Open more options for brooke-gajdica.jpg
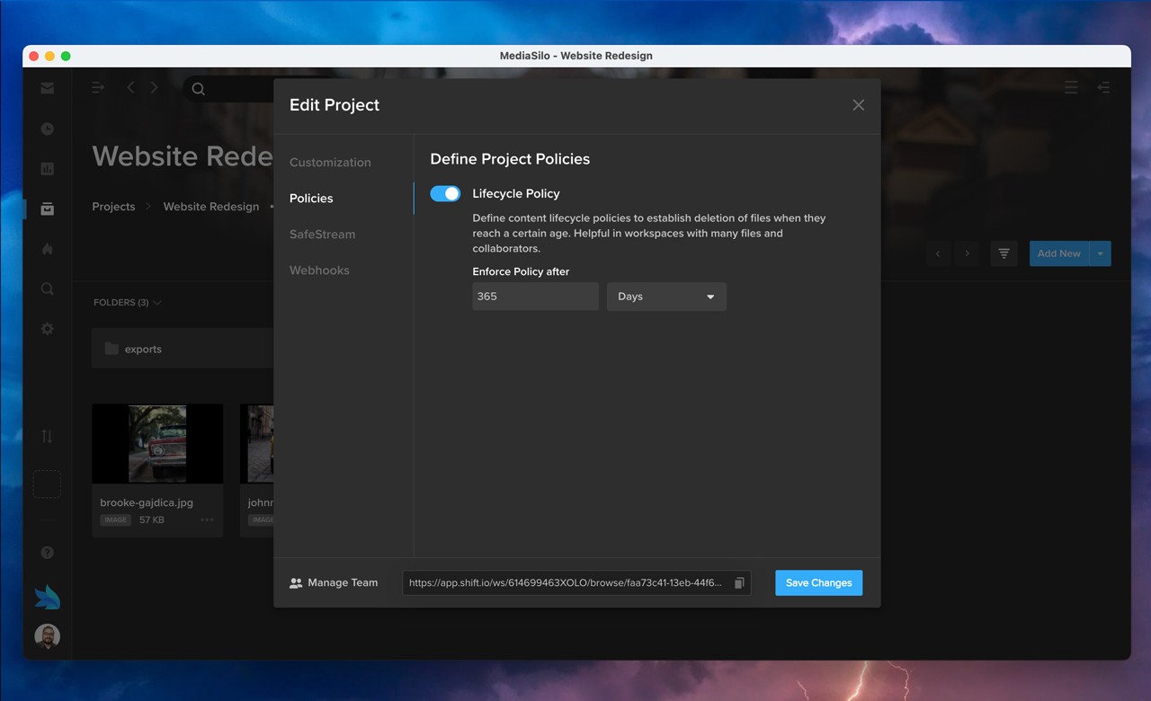This screenshot has height=701, width=1151. tap(208, 519)
